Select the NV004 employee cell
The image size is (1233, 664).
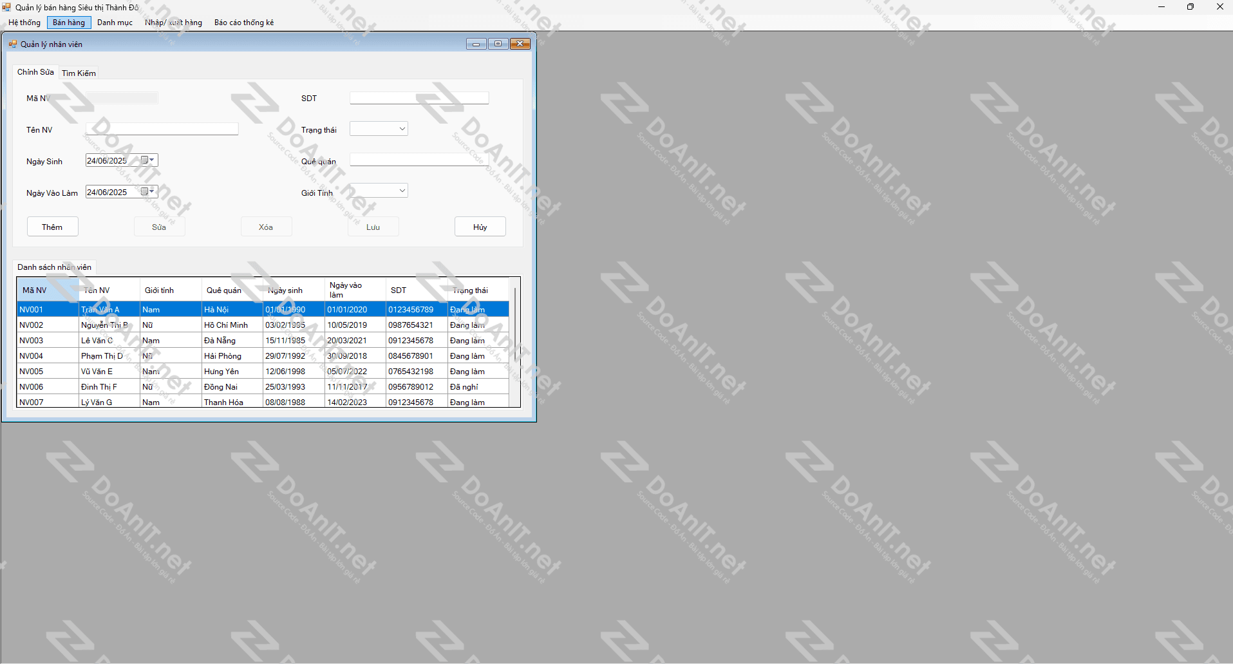pos(48,356)
